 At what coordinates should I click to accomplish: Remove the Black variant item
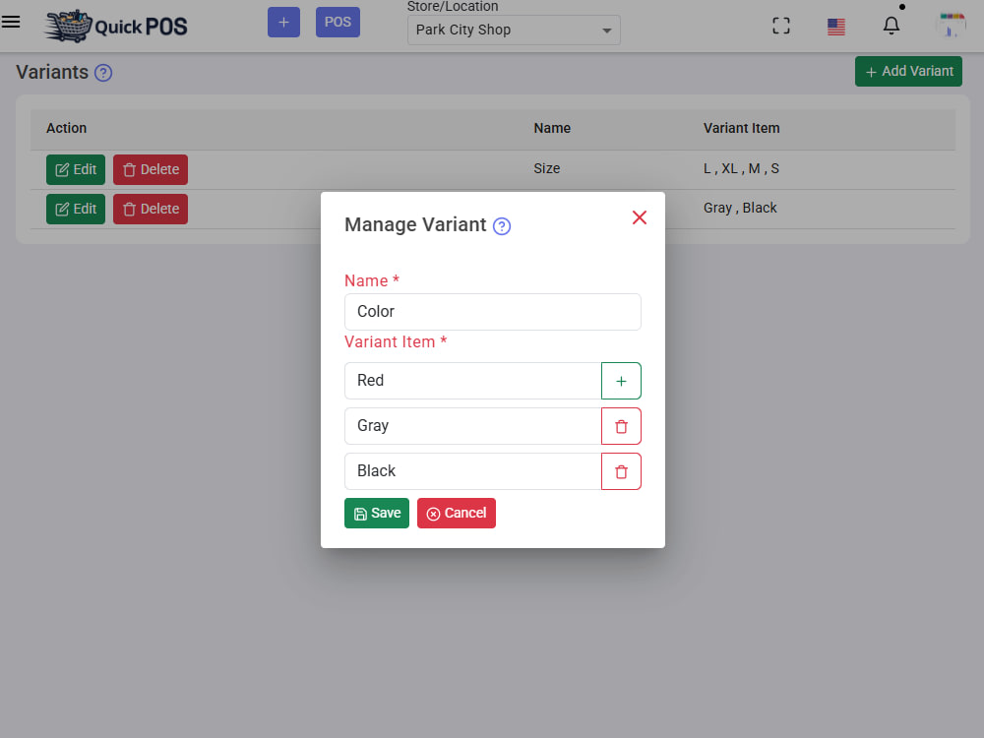click(x=621, y=471)
